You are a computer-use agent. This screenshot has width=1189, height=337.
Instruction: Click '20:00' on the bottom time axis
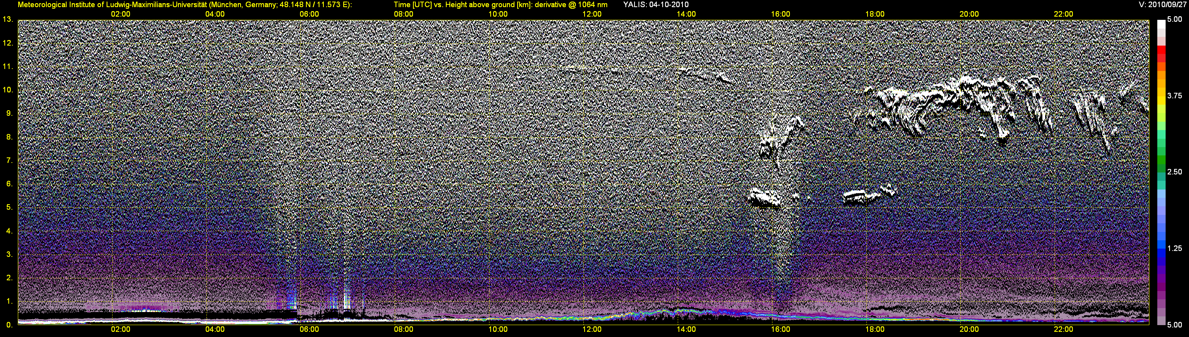point(969,329)
